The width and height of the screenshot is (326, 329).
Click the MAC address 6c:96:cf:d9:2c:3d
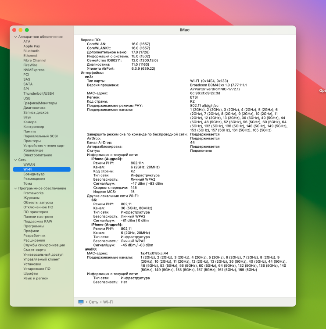click(205, 93)
